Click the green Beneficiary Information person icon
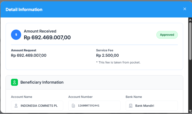The width and height of the screenshot is (192, 114). 14,82
